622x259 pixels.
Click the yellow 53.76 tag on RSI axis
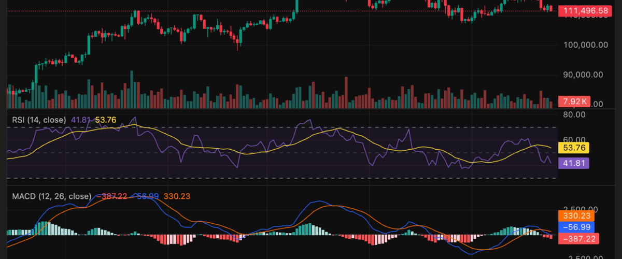(x=576, y=148)
